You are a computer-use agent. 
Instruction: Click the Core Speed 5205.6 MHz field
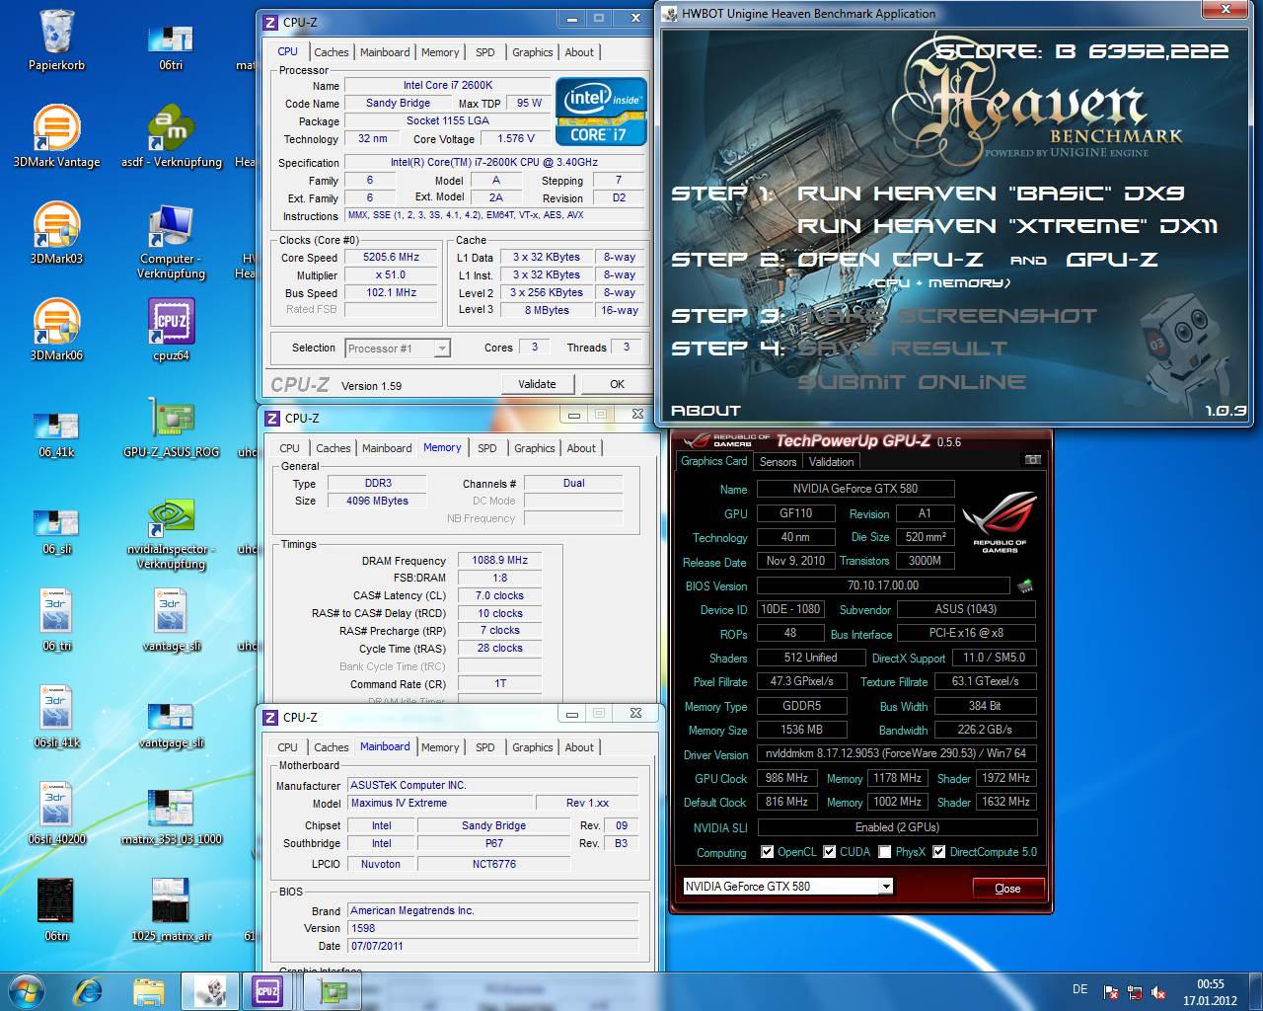pyautogui.click(x=391, y=257)
